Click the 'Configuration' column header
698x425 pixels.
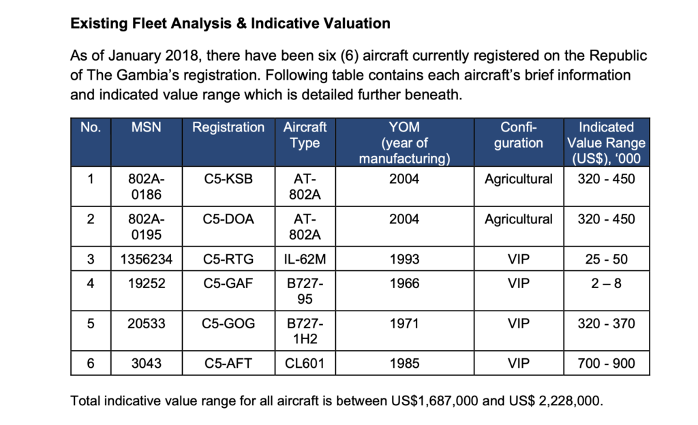(x=519, y=135)
